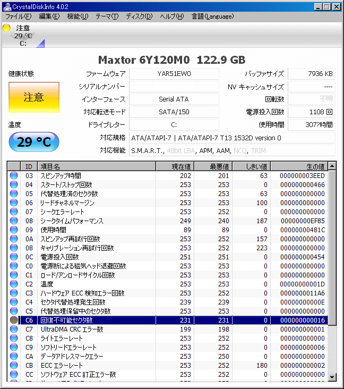The height and width of the screenshot is (389, 344).
Task: Open the テーマ(T) menu
Action: pyautogui.click(x=107, y=16)
